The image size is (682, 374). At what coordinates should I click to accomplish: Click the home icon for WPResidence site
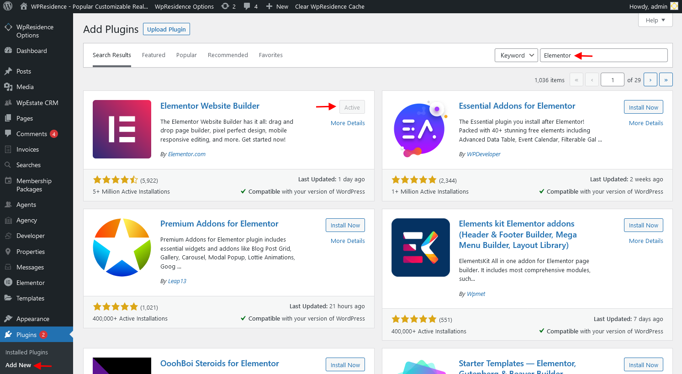pyautogui.click(x=24, y=6)
